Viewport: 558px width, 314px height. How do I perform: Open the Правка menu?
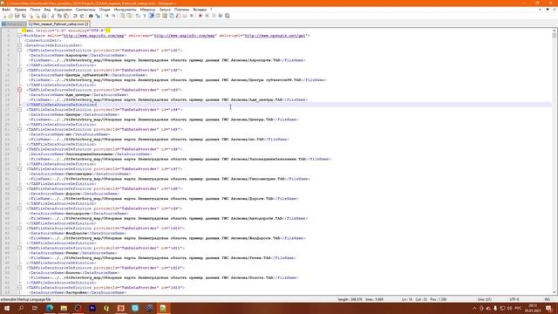point(20,10)
